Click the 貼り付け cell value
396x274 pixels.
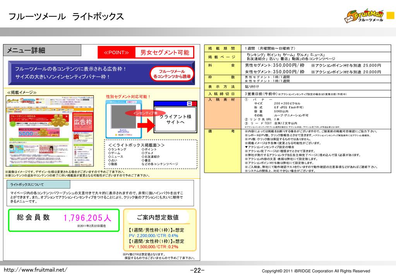pyautogui.click(x=252, y=87)
